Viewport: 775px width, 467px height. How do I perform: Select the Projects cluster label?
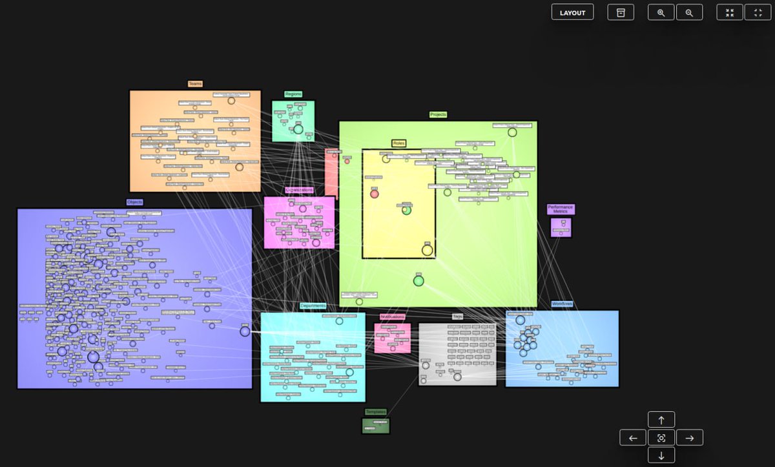(438, 114)
